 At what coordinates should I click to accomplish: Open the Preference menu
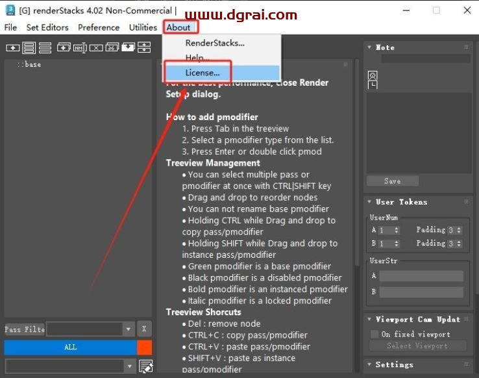coord(99,27)
